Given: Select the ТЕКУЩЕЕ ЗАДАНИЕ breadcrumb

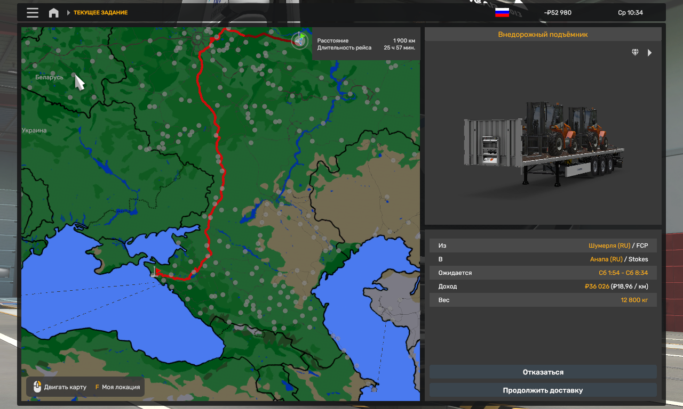Looking at the screenshot, I should [100, 13].
